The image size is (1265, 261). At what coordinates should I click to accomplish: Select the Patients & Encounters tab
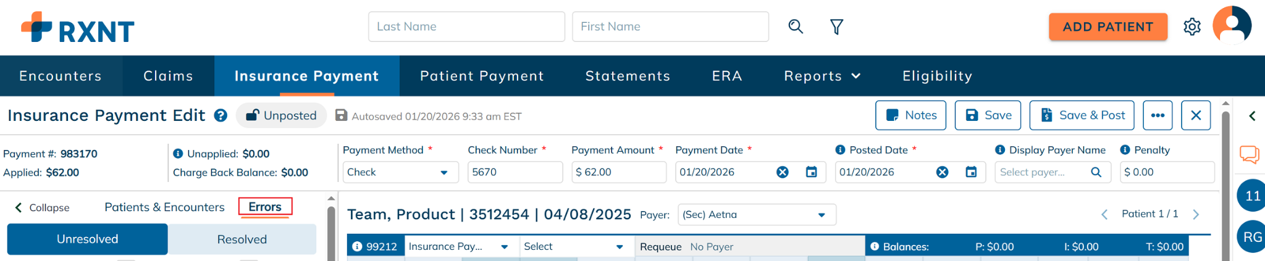(x=164, y=207)
